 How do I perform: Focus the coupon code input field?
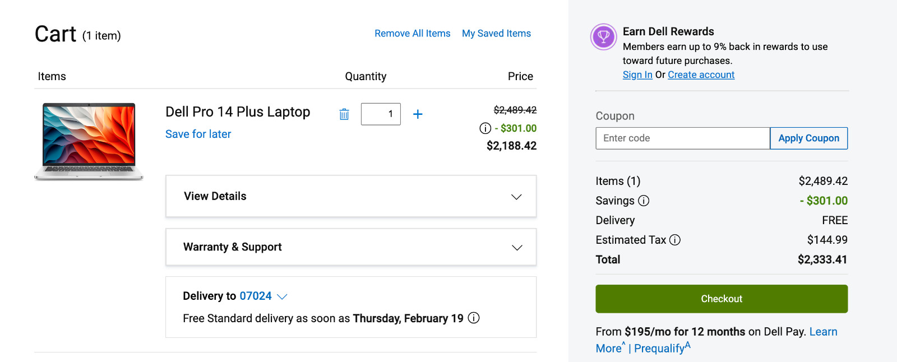click(683, 138)
